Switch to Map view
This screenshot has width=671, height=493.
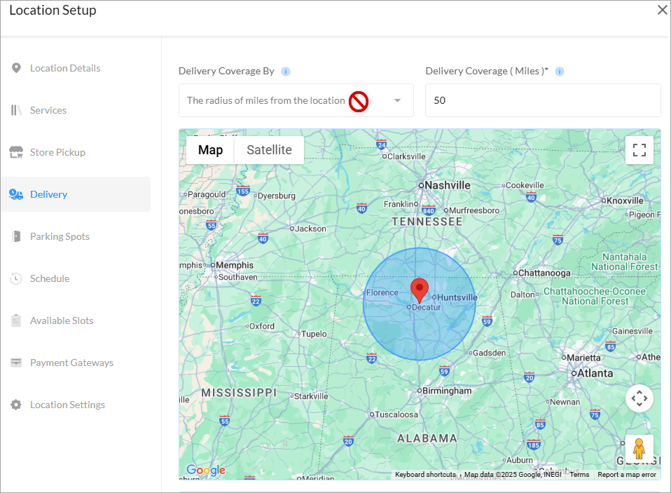click(210, 150)
